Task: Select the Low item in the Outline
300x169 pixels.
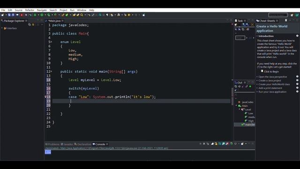Action: coord(250,113)
